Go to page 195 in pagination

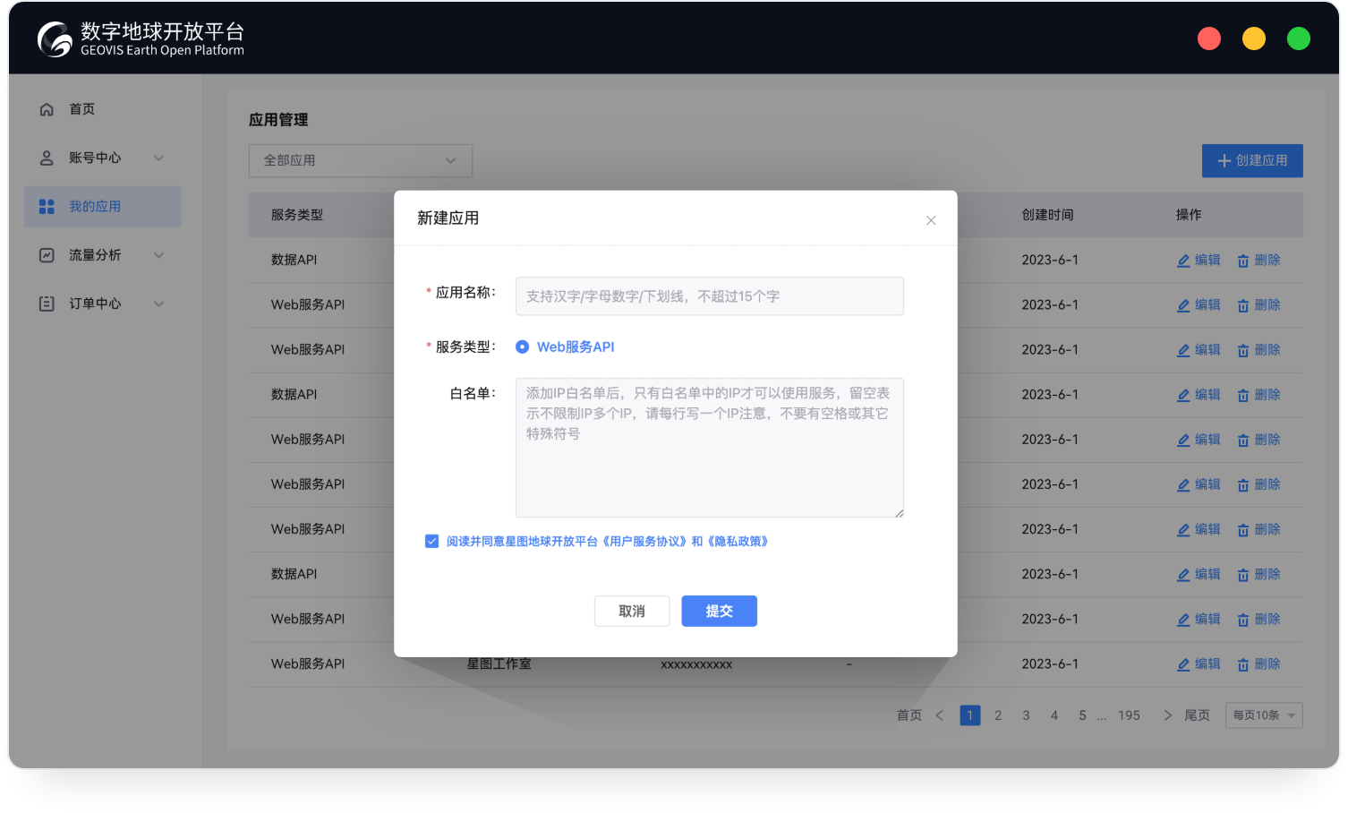(x=1130, y=715)
